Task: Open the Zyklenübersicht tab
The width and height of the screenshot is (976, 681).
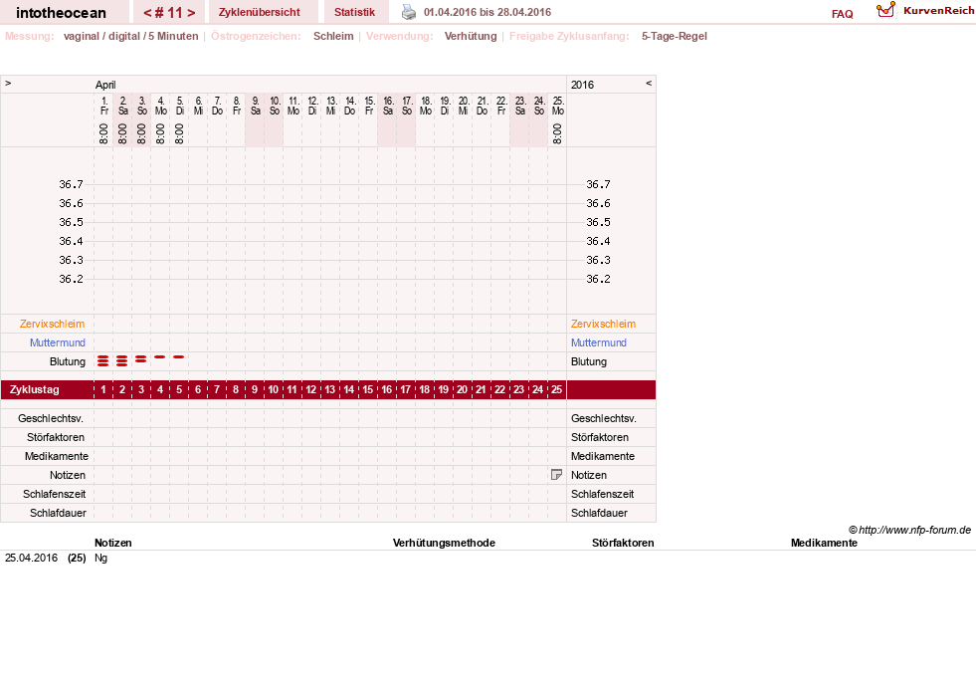Action: coord(259,12)
